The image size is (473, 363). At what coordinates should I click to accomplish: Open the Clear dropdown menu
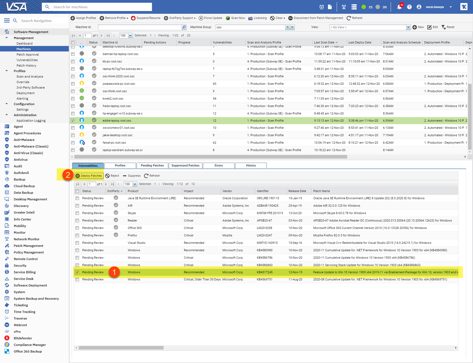tap(278, 18)
